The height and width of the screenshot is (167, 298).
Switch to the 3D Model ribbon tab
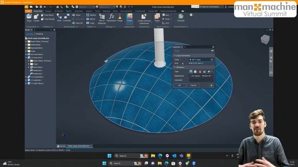tap(59, 11)
